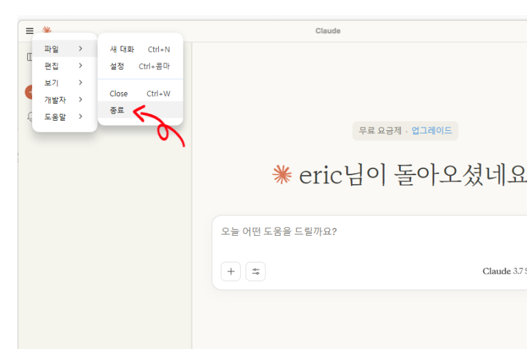Open the 파일 menu
The image size is (527, 349).
[65, 48]
